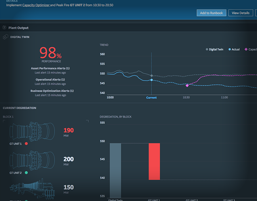
Task: Open the Plant Output section header
Action: coord(128,28)
